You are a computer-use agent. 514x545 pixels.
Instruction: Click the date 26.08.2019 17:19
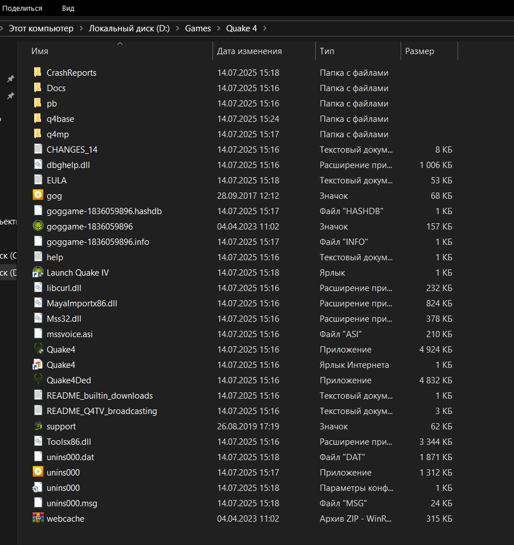click(x=248, y=426)
